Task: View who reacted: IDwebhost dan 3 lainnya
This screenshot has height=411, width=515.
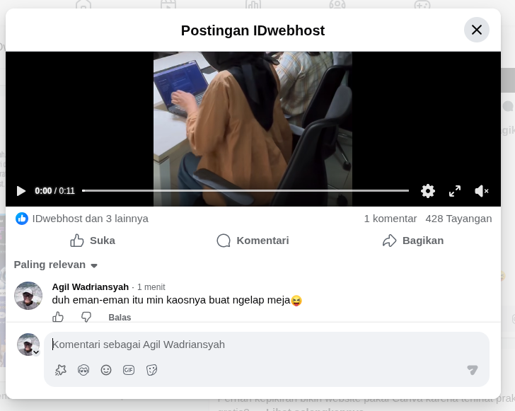Action: coord(91,219)
